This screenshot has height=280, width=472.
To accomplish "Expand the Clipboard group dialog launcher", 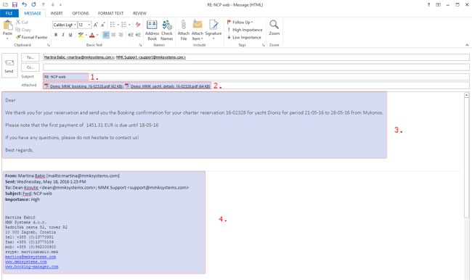I will pos(49,45).
